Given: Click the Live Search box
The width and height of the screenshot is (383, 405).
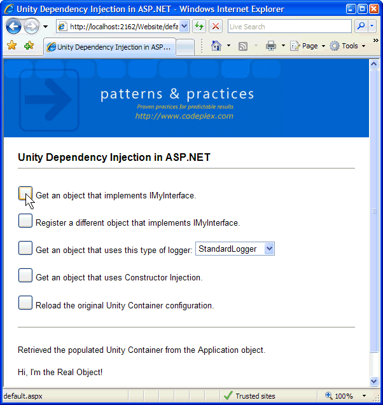Looking at the screenshot, I should point(289,26).
